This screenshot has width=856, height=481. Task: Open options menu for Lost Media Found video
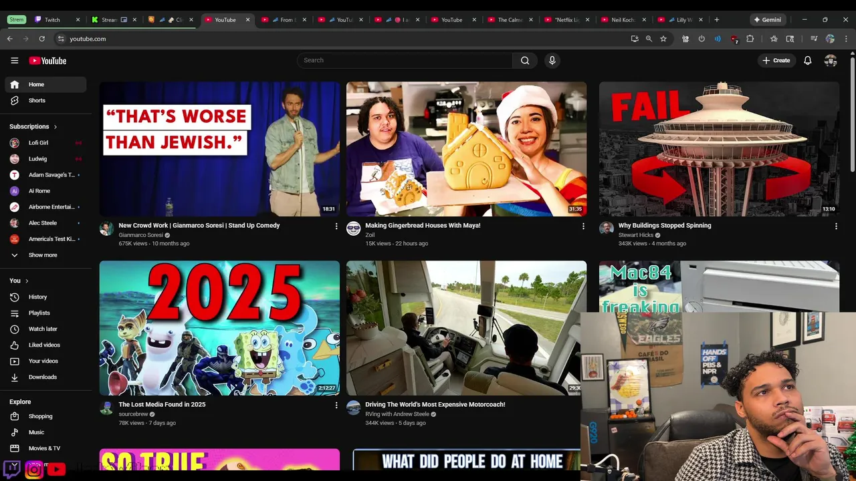[x=336, y=405]
